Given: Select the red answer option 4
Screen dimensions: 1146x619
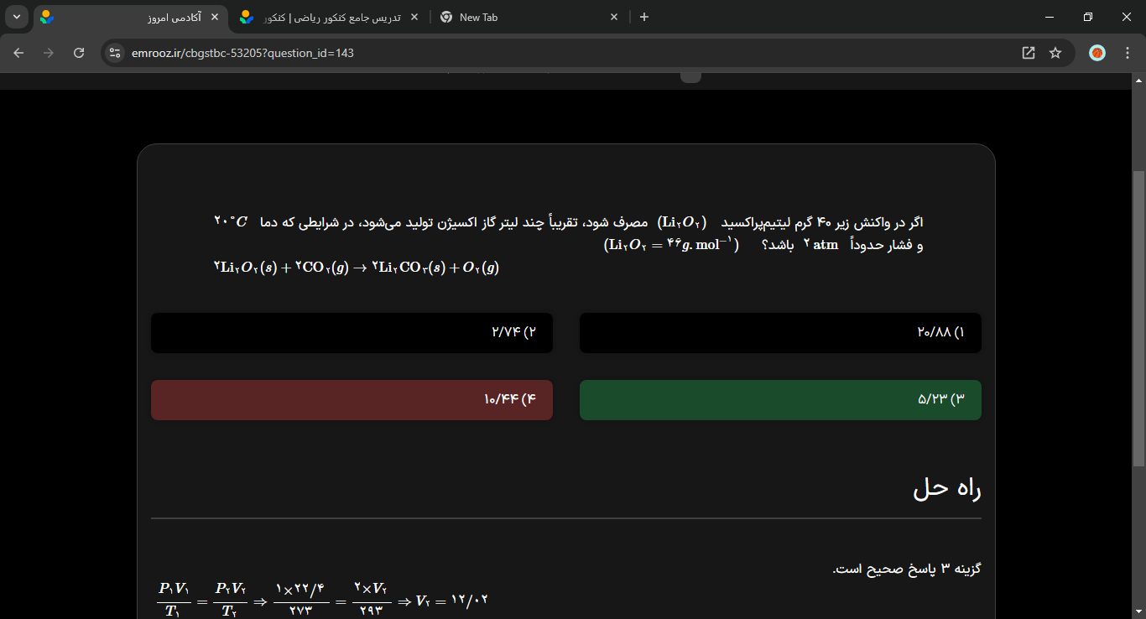Looking at the screenshot, I should pos(352,400).
